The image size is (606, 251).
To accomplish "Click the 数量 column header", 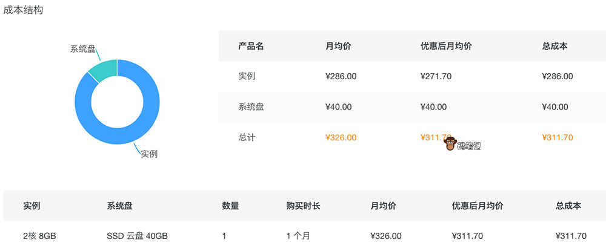I will tap(230, 206).
